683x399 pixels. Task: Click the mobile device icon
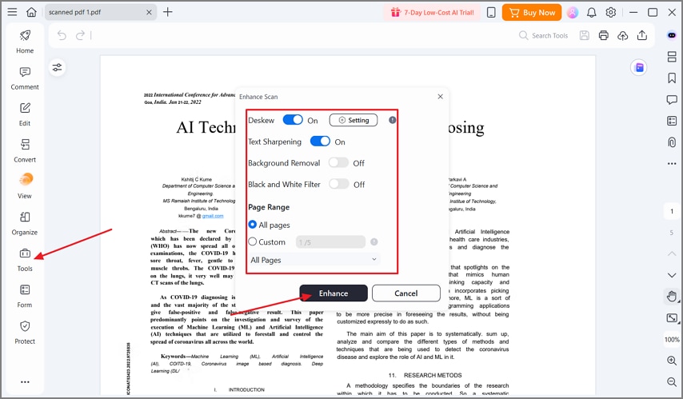tap(491, 13)
